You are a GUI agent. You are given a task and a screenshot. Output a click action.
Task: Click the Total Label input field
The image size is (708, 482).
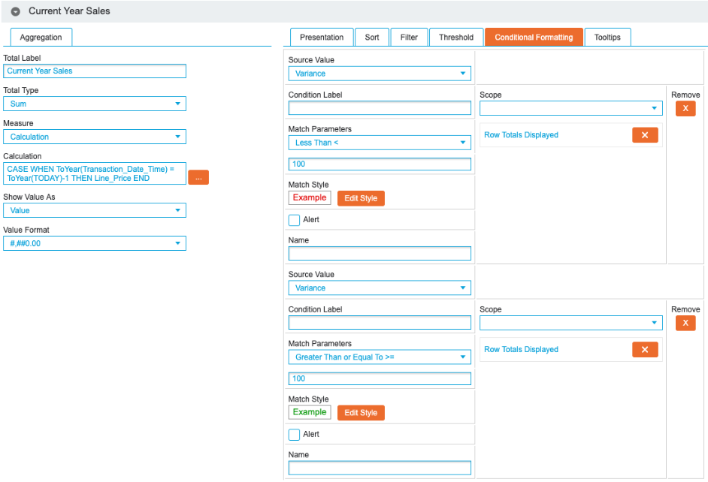(95, 71)
